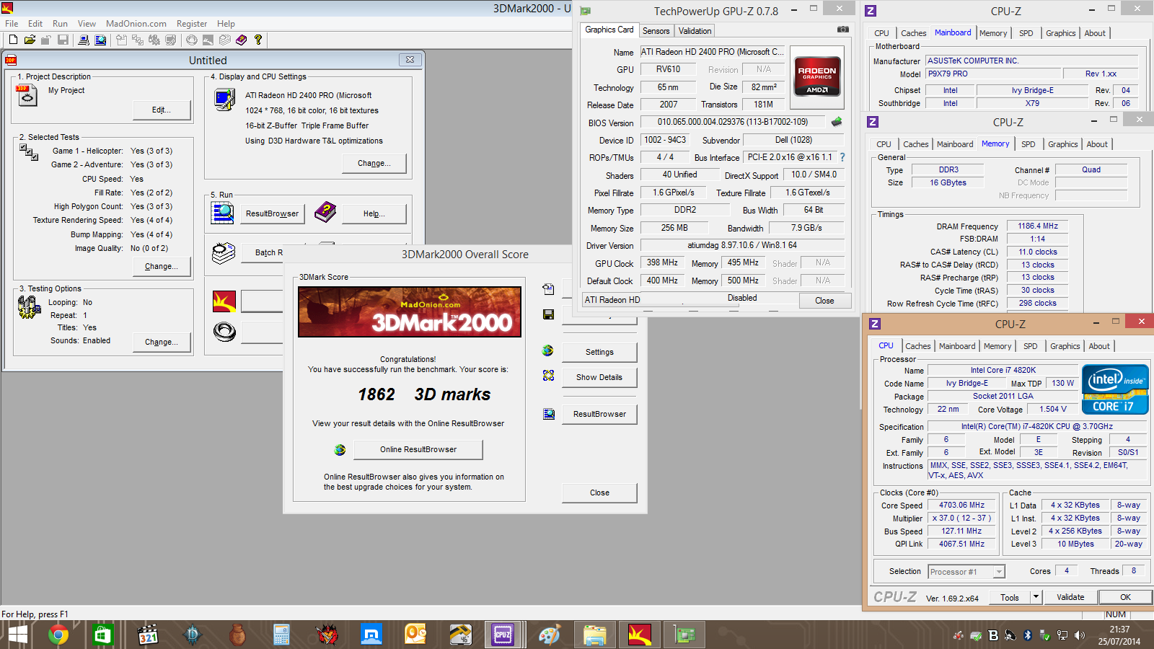This screenshot has height=649, width=1154.
Task: Click the computer display settings toolbar icon
Action: 84,40
